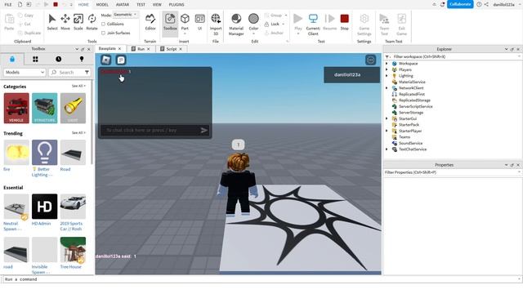Open the Models category dropdown
The image size is (523, 294).
pyautogui.click(x=25, y=73)
